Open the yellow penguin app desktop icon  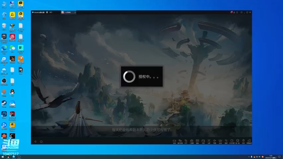coord(12,16)
